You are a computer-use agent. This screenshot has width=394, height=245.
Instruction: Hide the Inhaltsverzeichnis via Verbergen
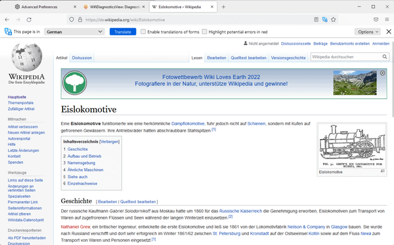110,141
